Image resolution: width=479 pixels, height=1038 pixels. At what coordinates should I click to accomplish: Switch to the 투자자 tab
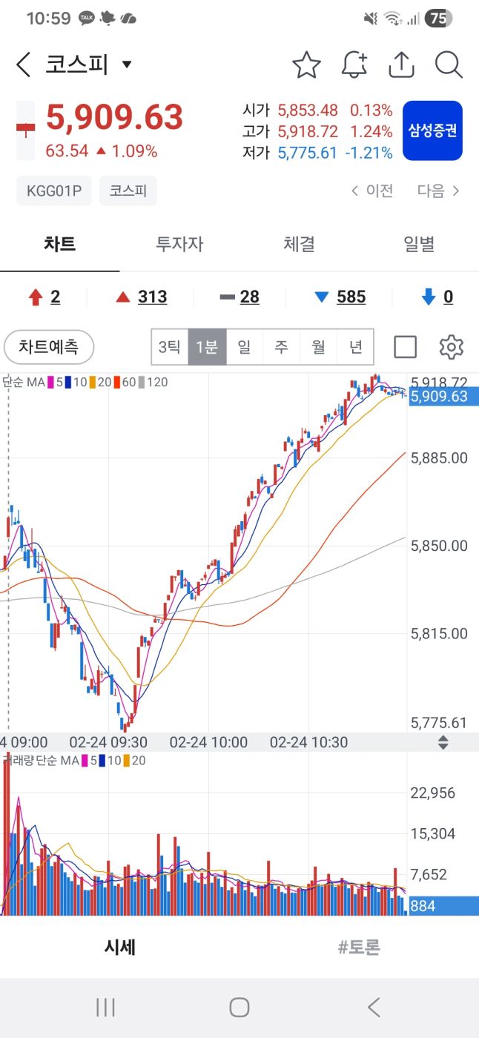[x=179, y=245]
